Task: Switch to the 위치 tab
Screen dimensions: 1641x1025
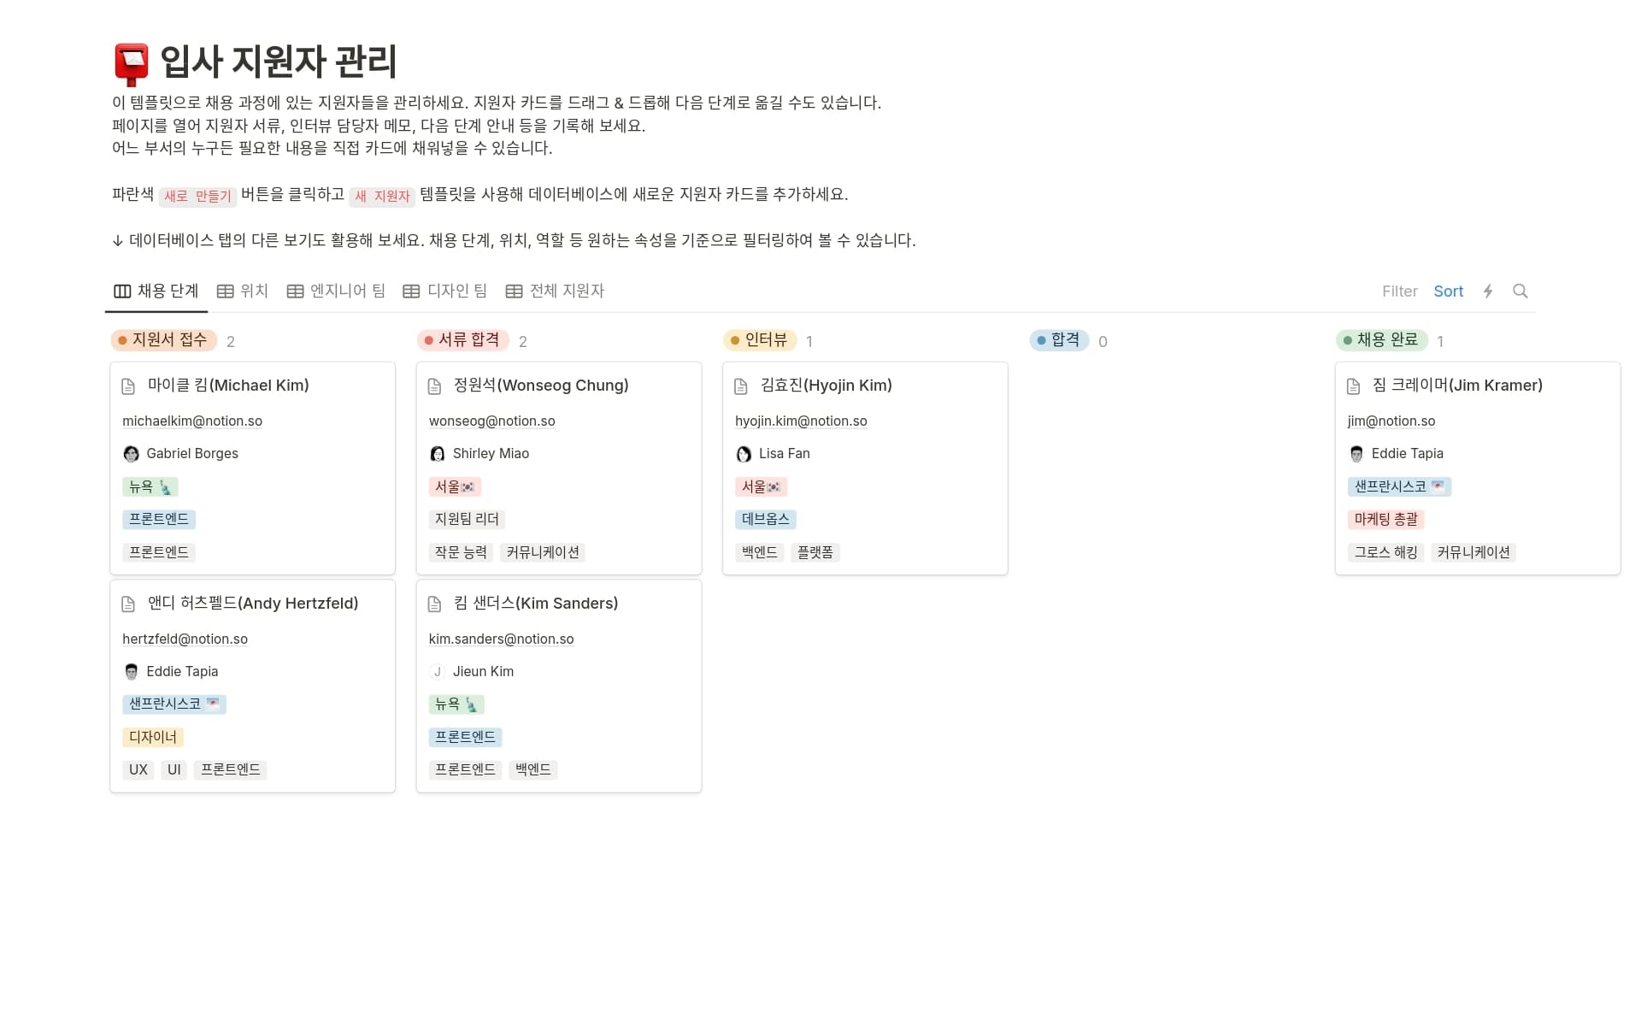Action: coord(243,291)
